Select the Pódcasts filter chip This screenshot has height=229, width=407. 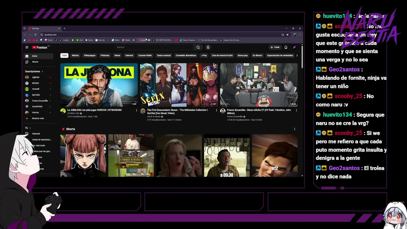click(105, 55)
